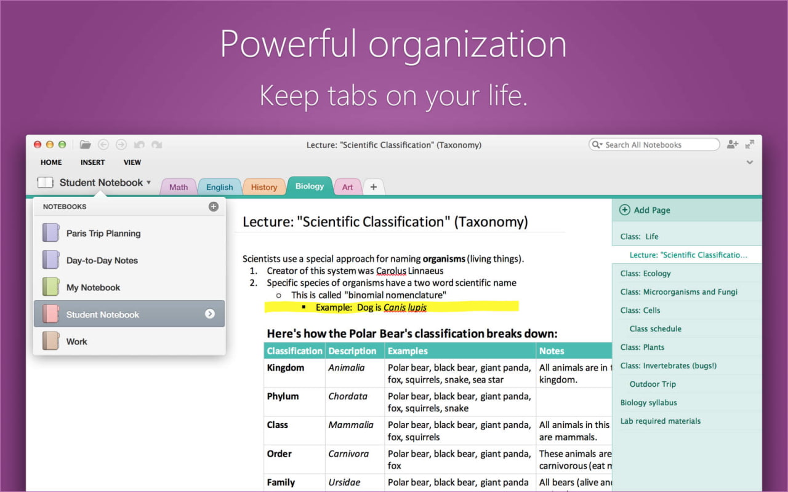Image resolution: width=788 pixels, height=492 pixels.
Task: Collapse the ribbon with the chevron arrow
Action: (750, 162)
